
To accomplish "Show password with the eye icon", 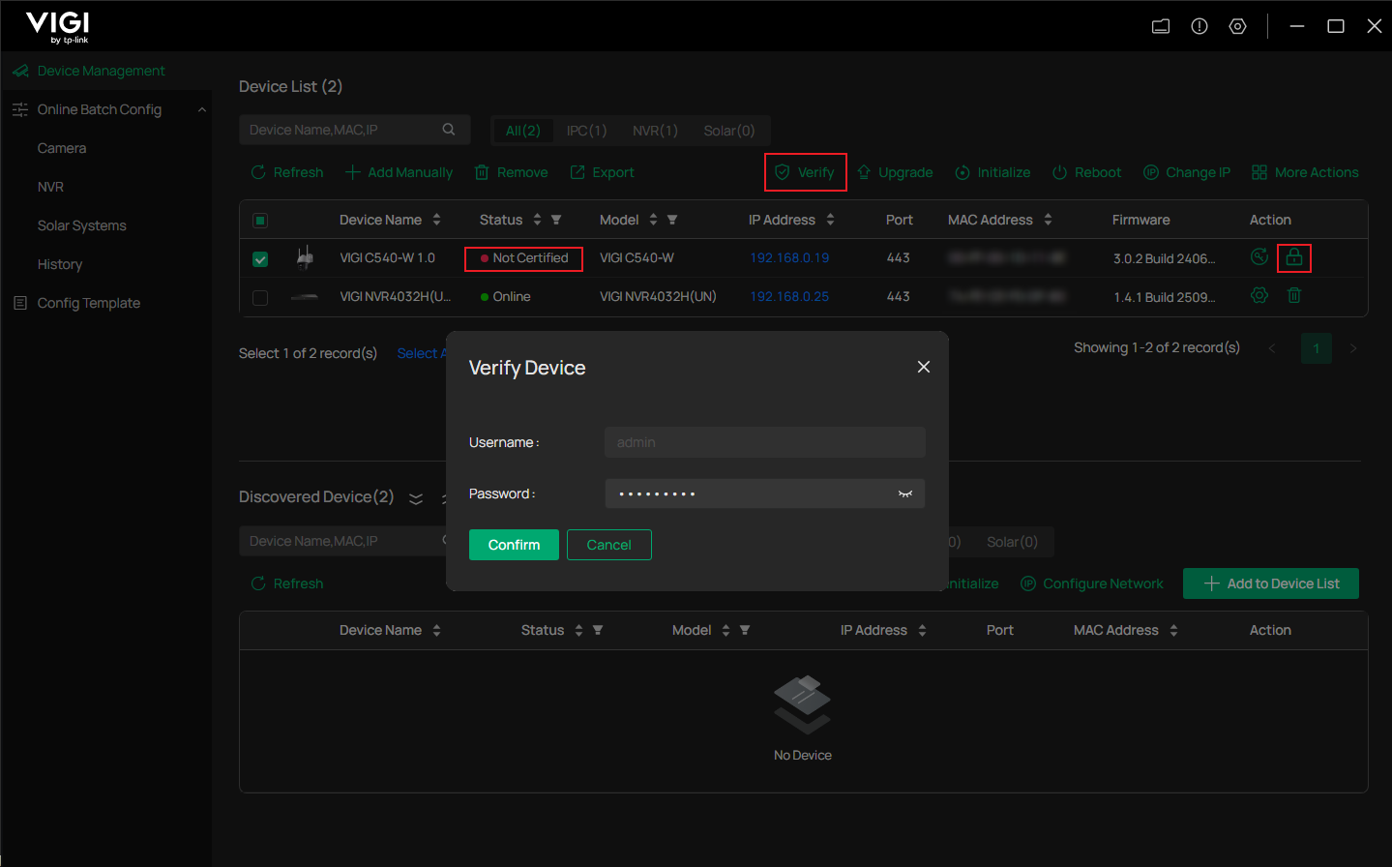I will pos(905,494).
